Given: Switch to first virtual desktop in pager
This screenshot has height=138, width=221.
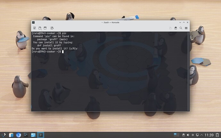Looking at the screenshot, I should coord(175,135).
